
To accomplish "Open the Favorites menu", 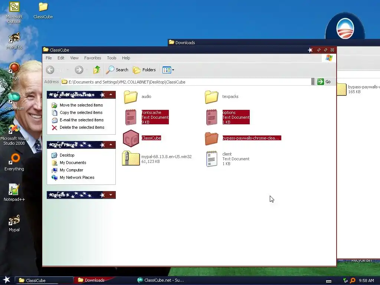I will pos(92,58).
